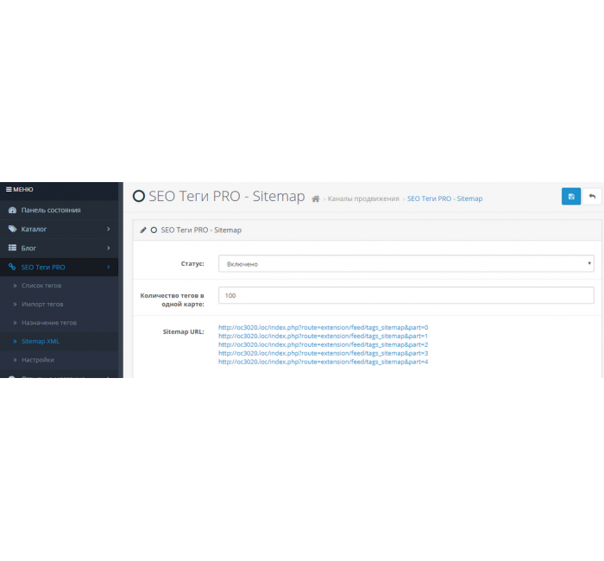Open sitemap URL ending part=3
The height and width of the screenshot is (561, 604).
(x=324, y=353)
